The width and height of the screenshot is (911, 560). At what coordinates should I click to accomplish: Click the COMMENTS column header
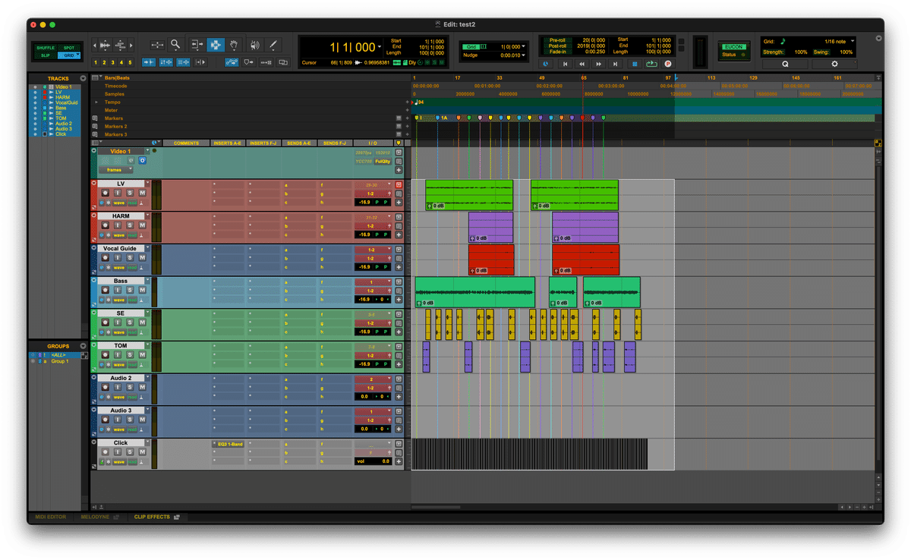click(x=186, y=143)
